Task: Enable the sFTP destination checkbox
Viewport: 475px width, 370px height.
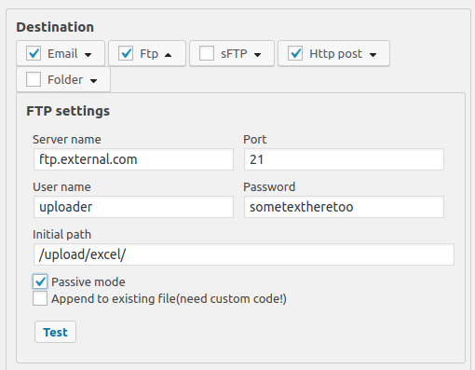Action: [207, 53]
